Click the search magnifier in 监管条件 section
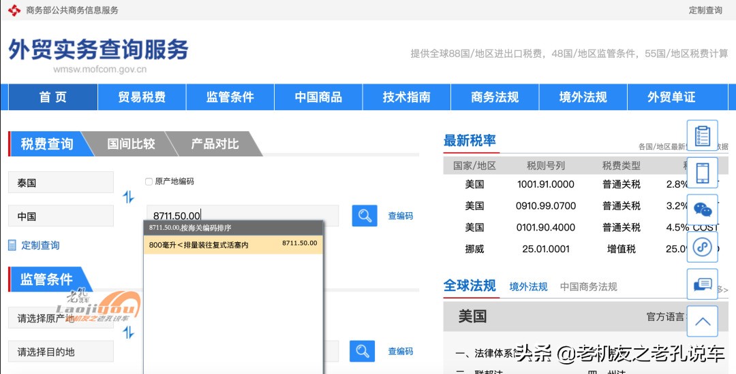The image size is (736, 374). [362, 351]
